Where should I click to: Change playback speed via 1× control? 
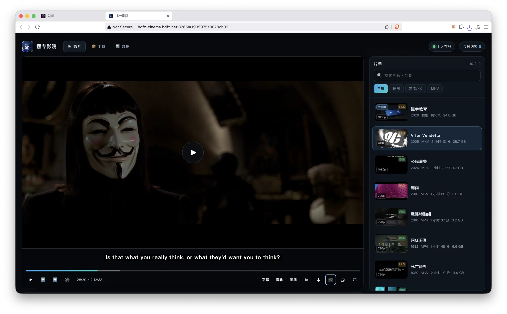[x=306, y=280]
